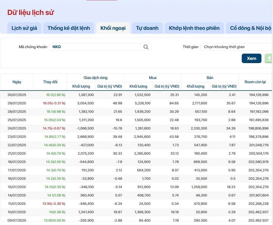Click the Room còn lại column header
The image size is (273, 225).
(x=255, y=82)
